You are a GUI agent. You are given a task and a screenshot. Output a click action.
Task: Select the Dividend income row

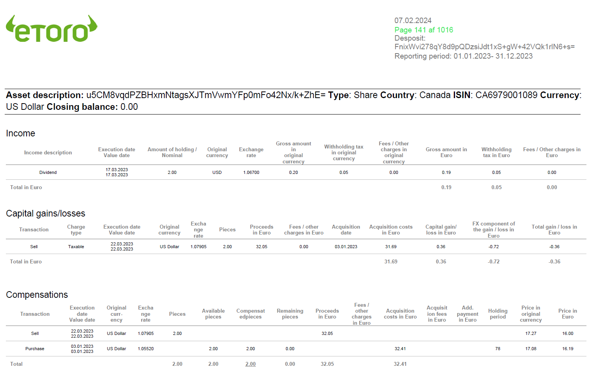(x=48, y=172)
